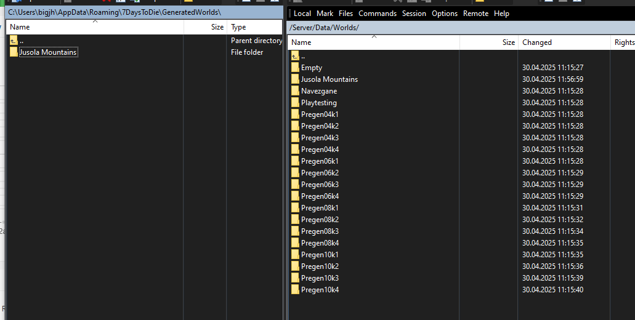Screen dimensions: 635x320
Task: Select the Pregen08k2 folder name
Action: click(x=320, y=220)
